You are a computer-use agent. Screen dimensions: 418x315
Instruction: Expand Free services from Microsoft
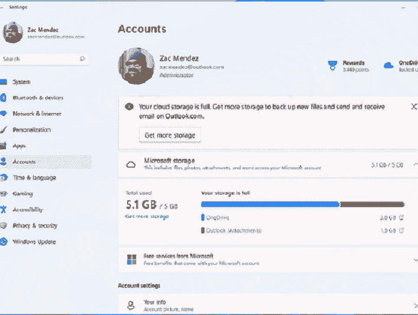pyautogui.click(x=415, y=259)
